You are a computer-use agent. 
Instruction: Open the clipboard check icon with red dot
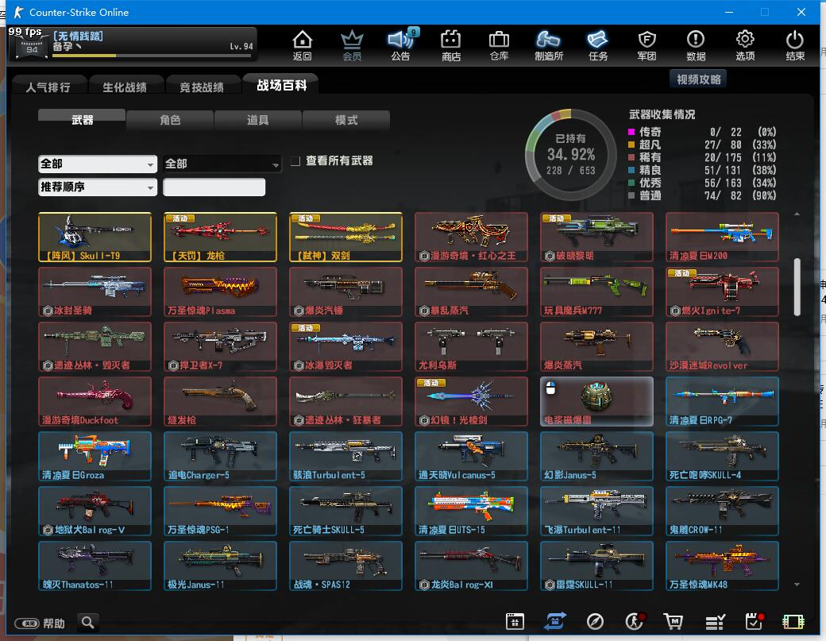pos(755,621)
